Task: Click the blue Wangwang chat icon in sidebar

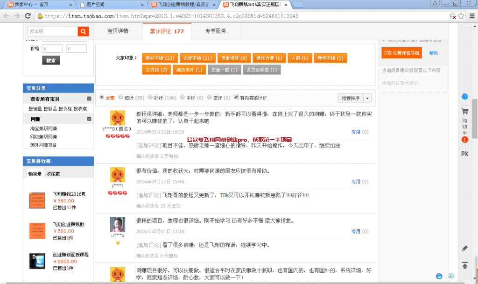Action: click(465, 96)
